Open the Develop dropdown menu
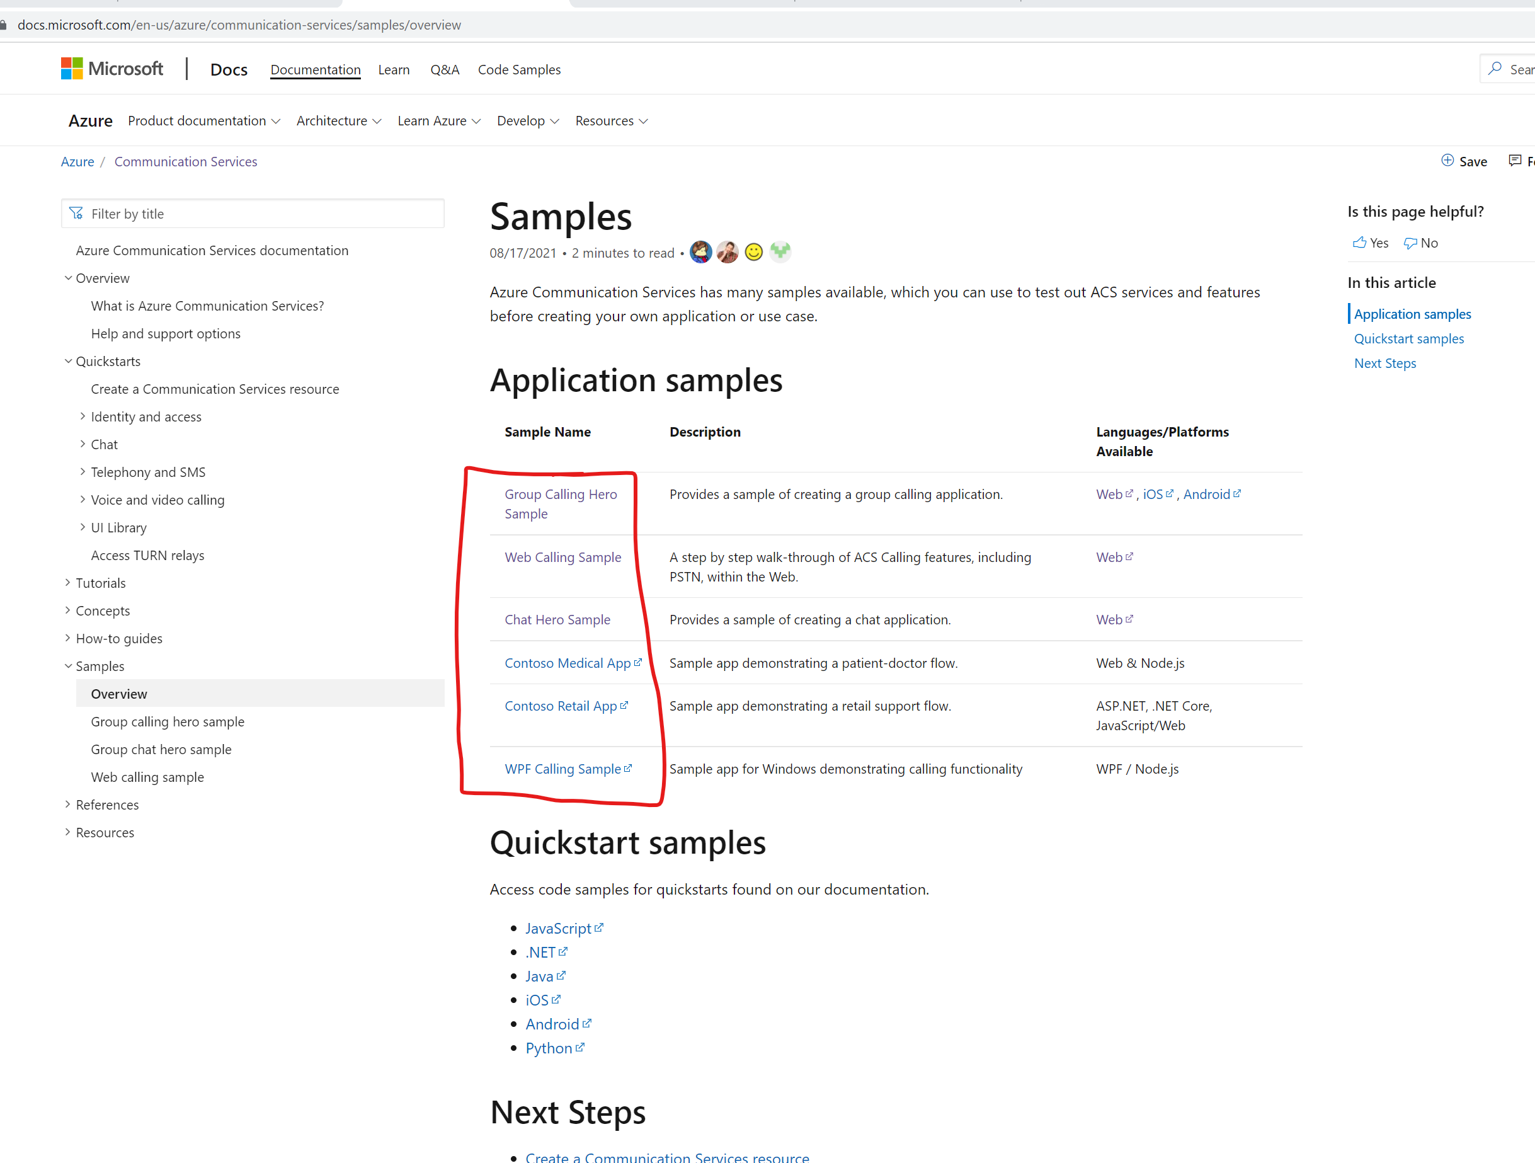The width and height of the screenshot is (1535, 1163). pyautogui.click(x=527, y=121)
